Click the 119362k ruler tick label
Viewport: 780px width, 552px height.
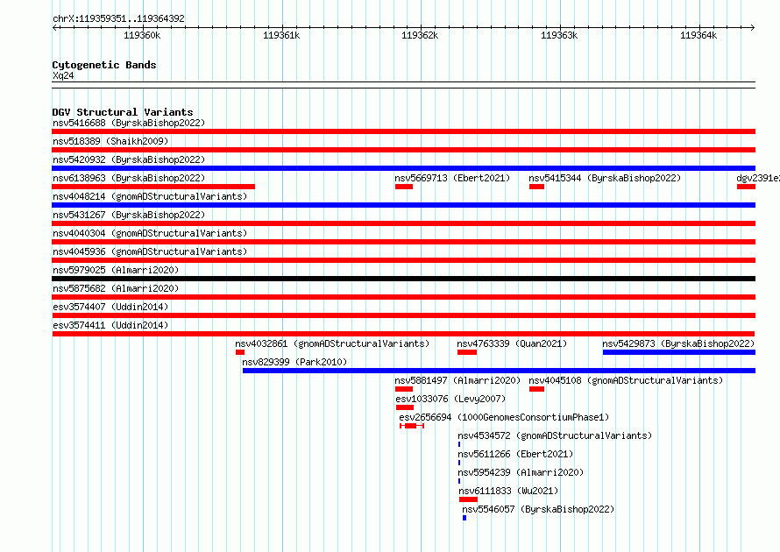420,35
